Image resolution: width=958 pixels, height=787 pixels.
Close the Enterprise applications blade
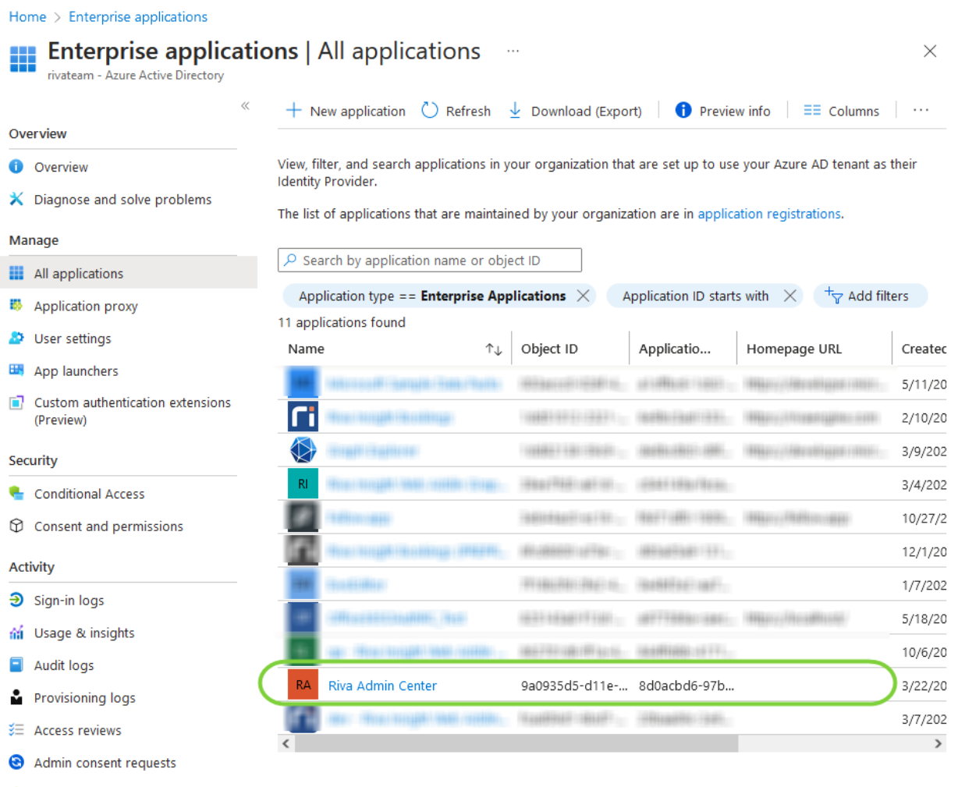point(930,51)
